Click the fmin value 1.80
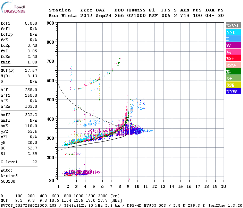 tap(32, 62)
